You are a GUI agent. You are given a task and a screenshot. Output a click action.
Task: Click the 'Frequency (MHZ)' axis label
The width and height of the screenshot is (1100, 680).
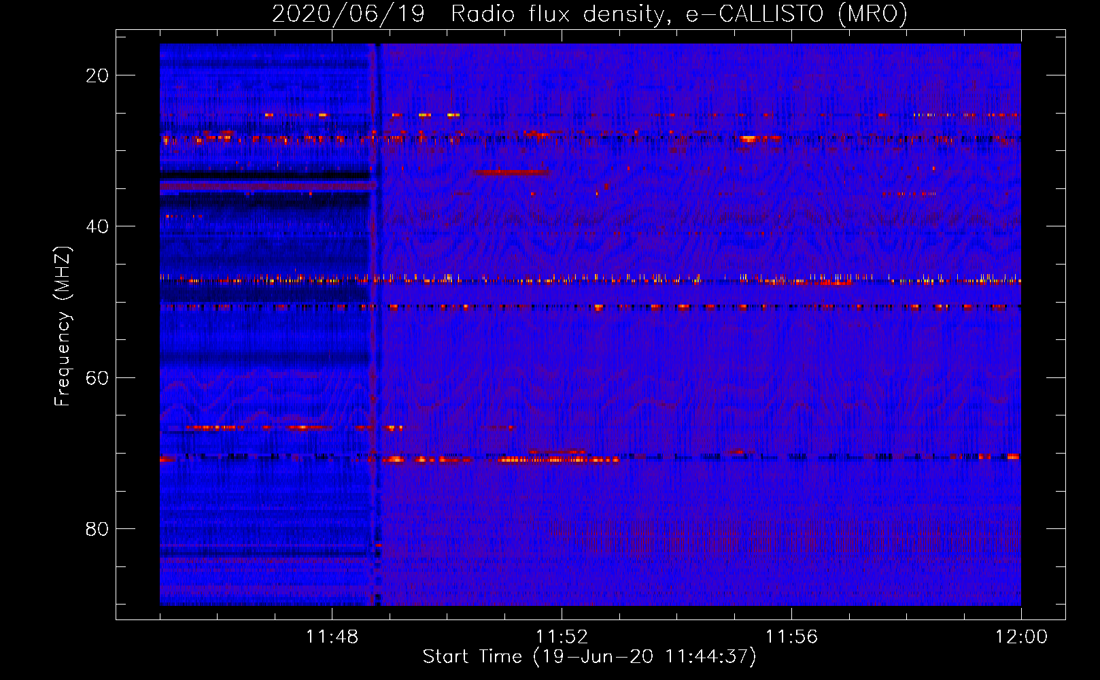click(63, 326)
